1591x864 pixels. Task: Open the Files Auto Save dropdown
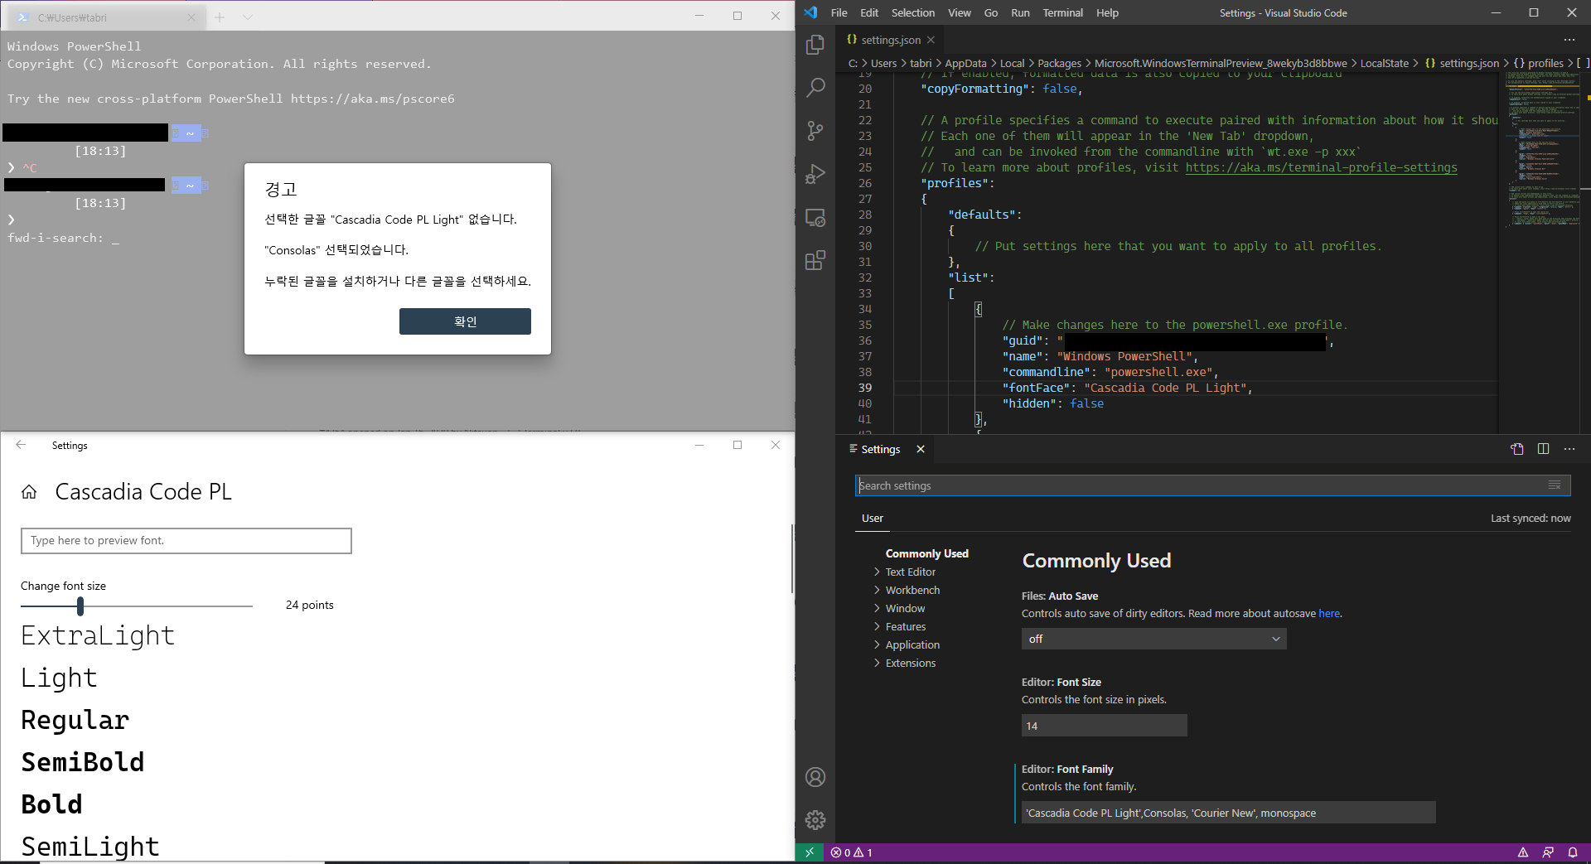pos(1152,639)
